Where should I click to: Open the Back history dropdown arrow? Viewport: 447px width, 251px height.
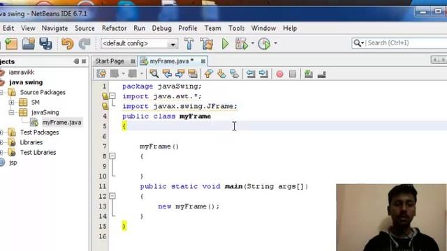point(123,74)
